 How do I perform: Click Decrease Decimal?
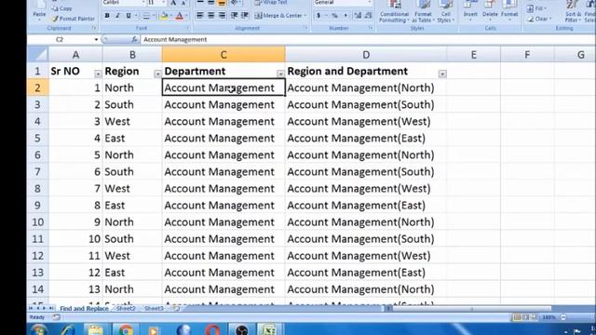[x=368, y=16]
